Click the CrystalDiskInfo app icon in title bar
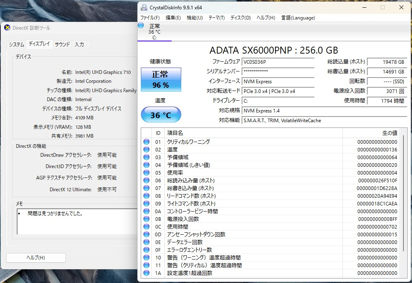The image size is (412, 283). click(144, 7)
